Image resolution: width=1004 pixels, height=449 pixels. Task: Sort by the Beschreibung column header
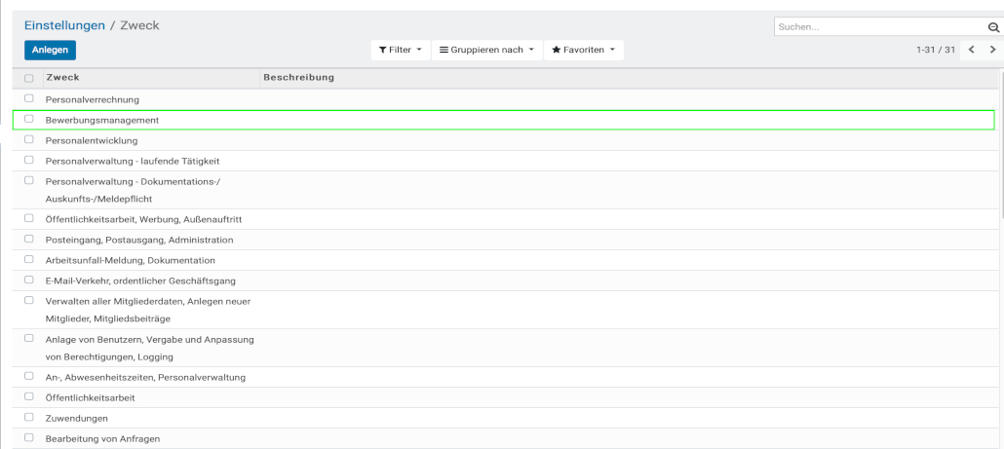(298, 77)
